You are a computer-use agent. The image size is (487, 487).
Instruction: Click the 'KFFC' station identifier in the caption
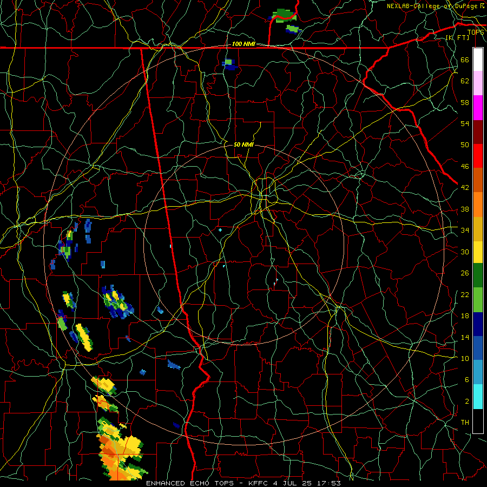click(x=258, y=483)
